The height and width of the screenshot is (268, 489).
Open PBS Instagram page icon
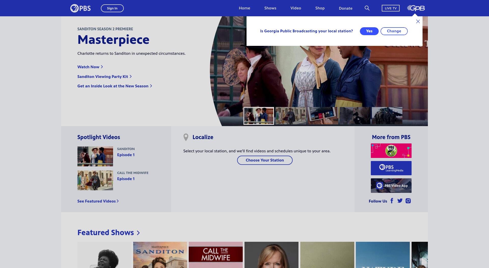click(408, 201)
